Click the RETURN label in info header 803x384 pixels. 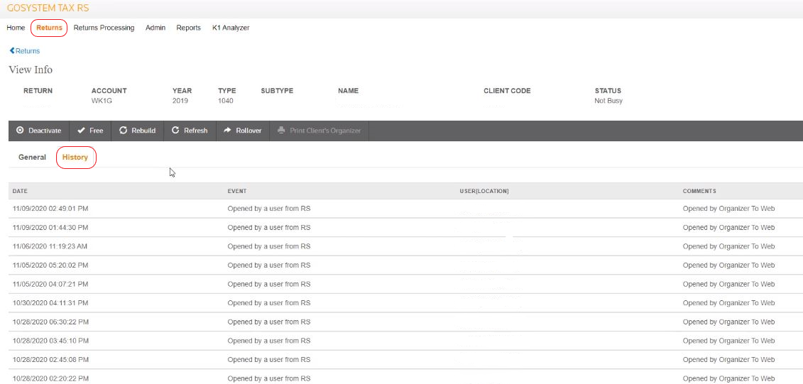click(x=38, y=91)
